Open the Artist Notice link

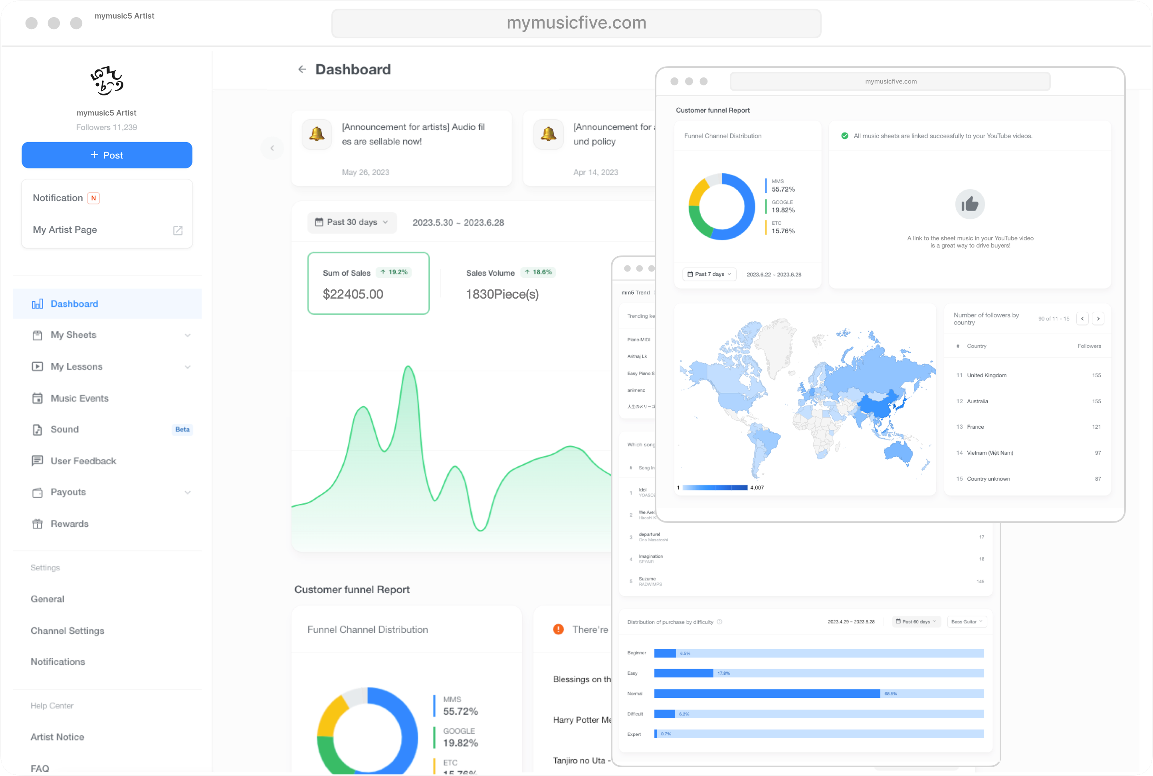57,736
